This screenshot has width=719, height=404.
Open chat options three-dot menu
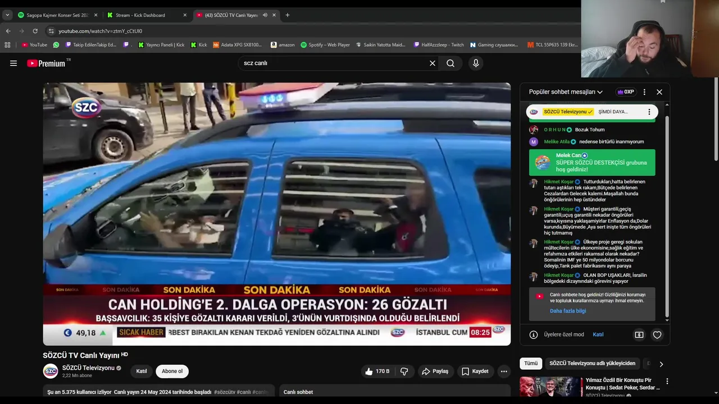click(x=644, y=92)
